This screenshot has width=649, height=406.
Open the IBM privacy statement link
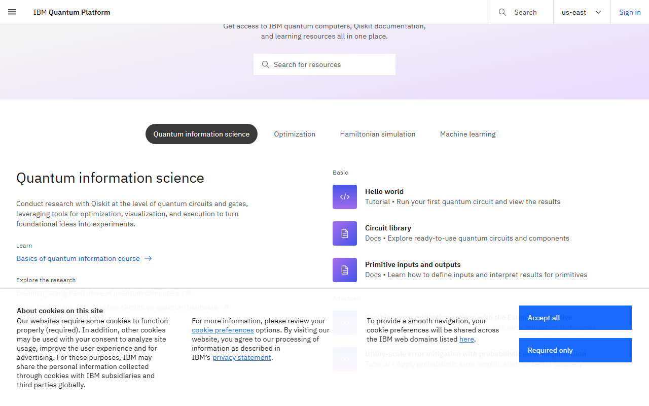pos(242,357)
